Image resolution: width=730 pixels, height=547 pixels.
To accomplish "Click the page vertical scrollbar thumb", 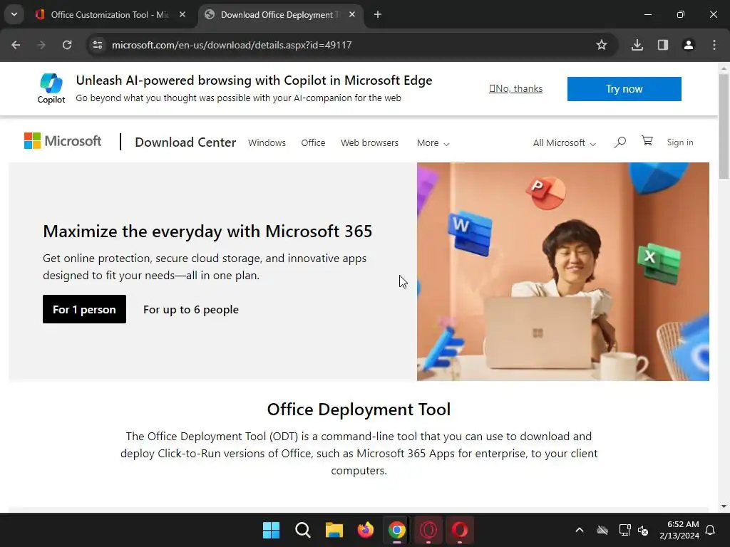I will 724,125.
